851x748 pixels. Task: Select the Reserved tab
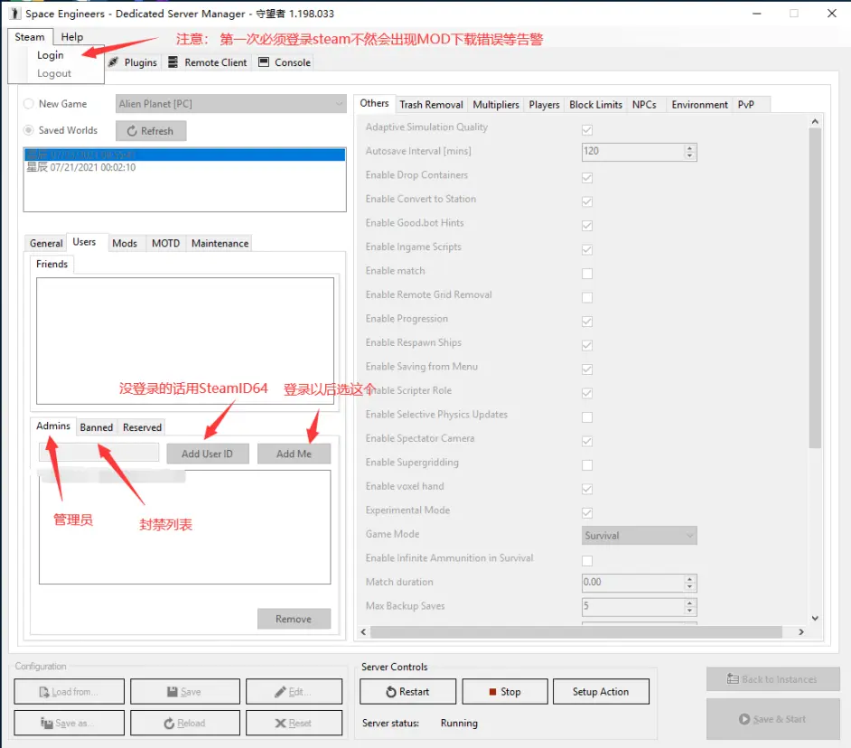(142, 427)
